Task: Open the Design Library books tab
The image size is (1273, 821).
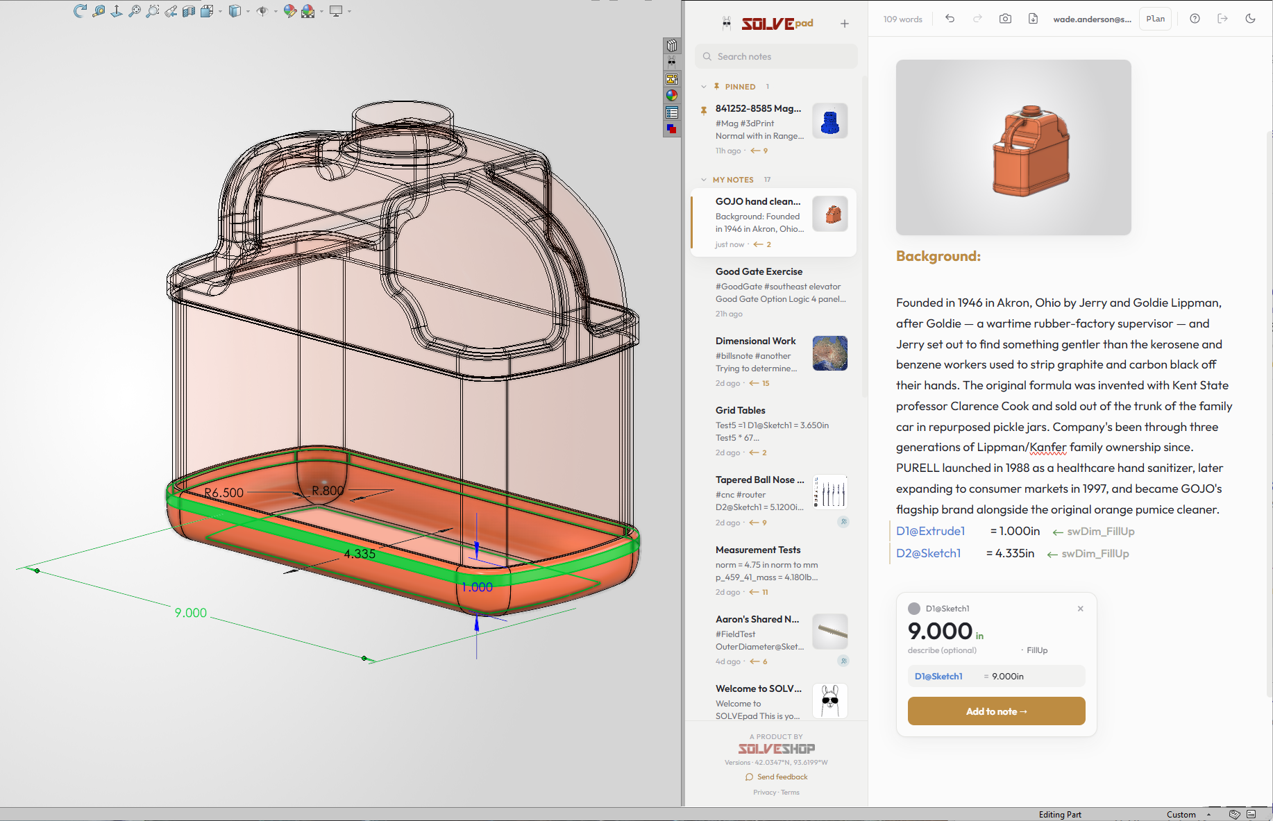Action: coord(672,46)
